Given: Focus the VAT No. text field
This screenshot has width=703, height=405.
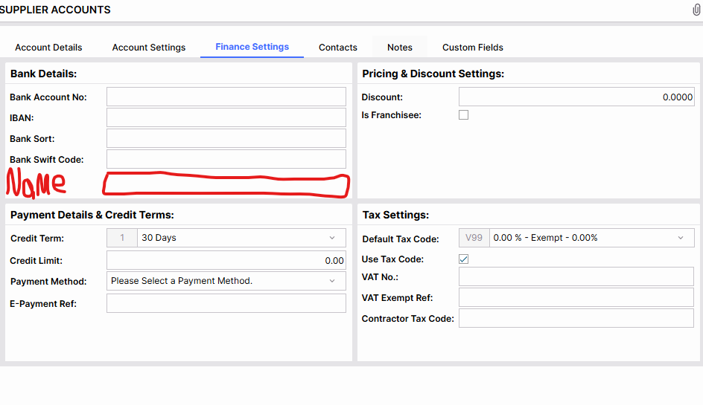Looking at the screenshot, I should 576,276.
